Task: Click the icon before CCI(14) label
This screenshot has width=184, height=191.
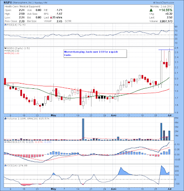Action: (5, 166)
